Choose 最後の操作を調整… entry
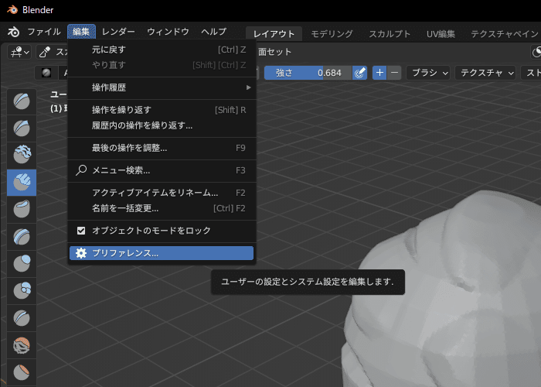Screen dimensions: 541x387 162,148
